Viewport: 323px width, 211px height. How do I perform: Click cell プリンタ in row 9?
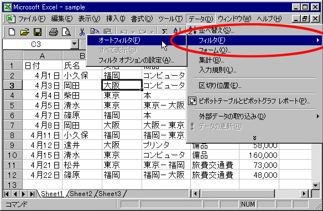tap(166, 145)
